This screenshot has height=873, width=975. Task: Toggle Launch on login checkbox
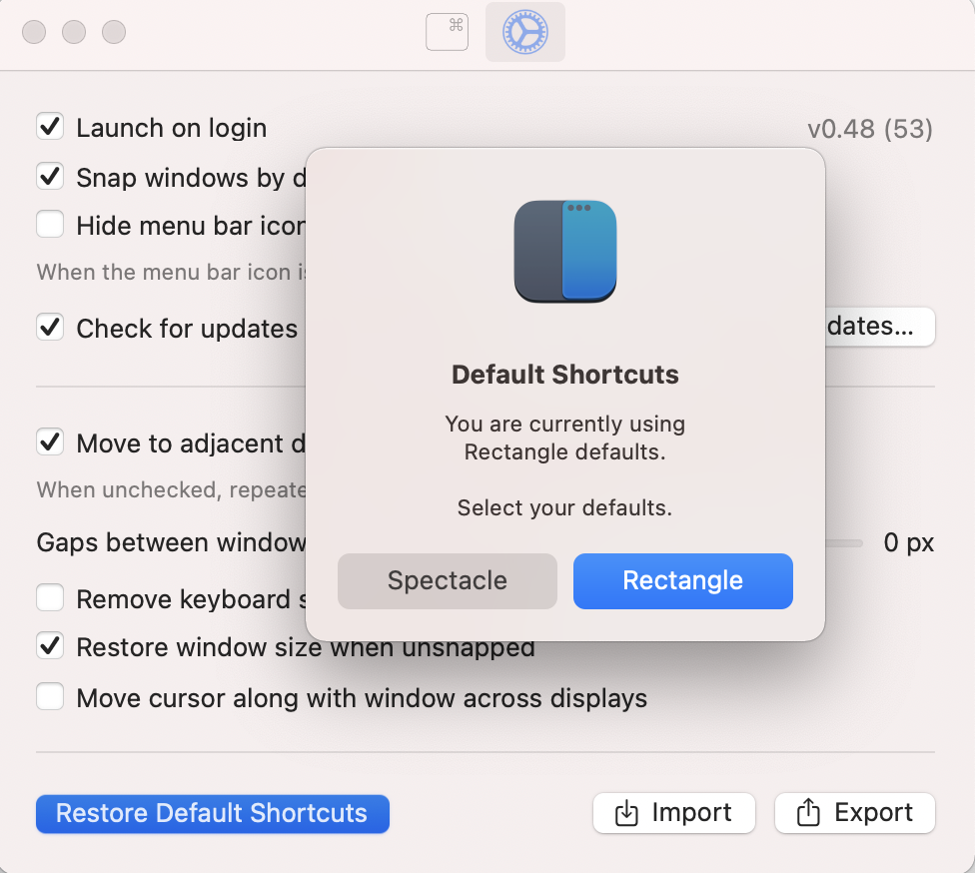50,126
